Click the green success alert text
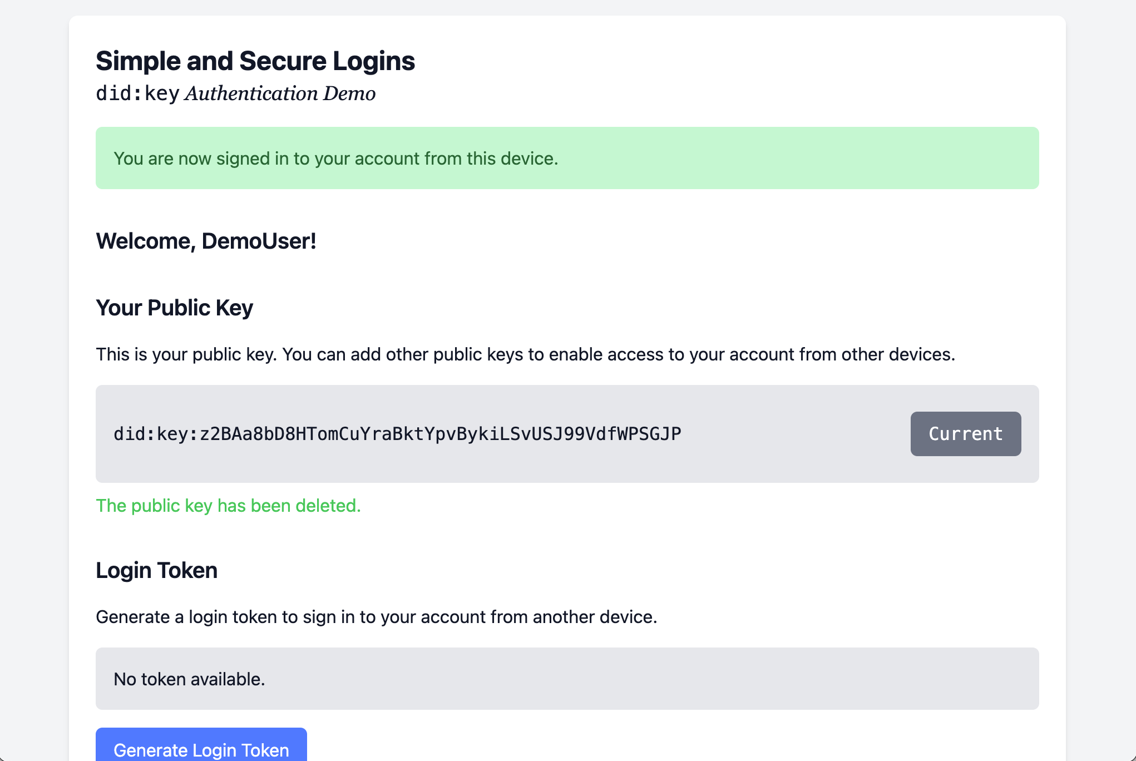The height and width of the screenshot is (761, 1136). click(x=335, y=158)
